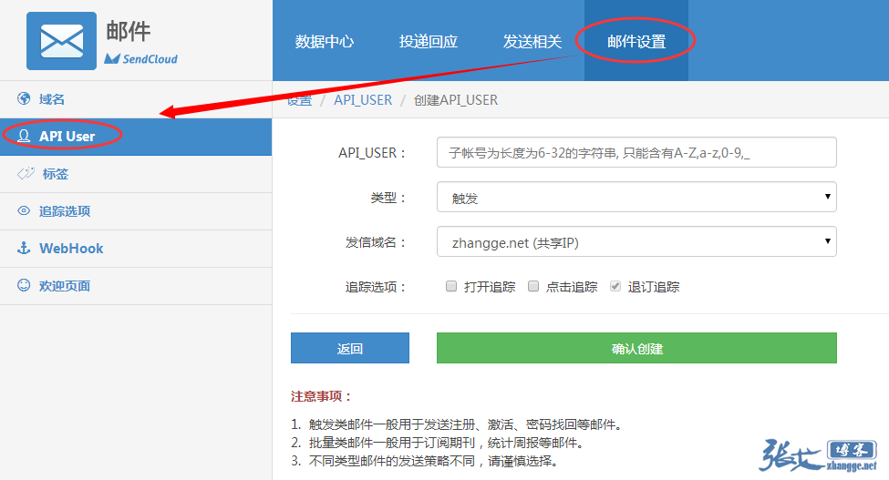Click the anchor icon beside WebHook
Image resolution: width=889 pixels, height=480 pixels.
click(24, 248)
